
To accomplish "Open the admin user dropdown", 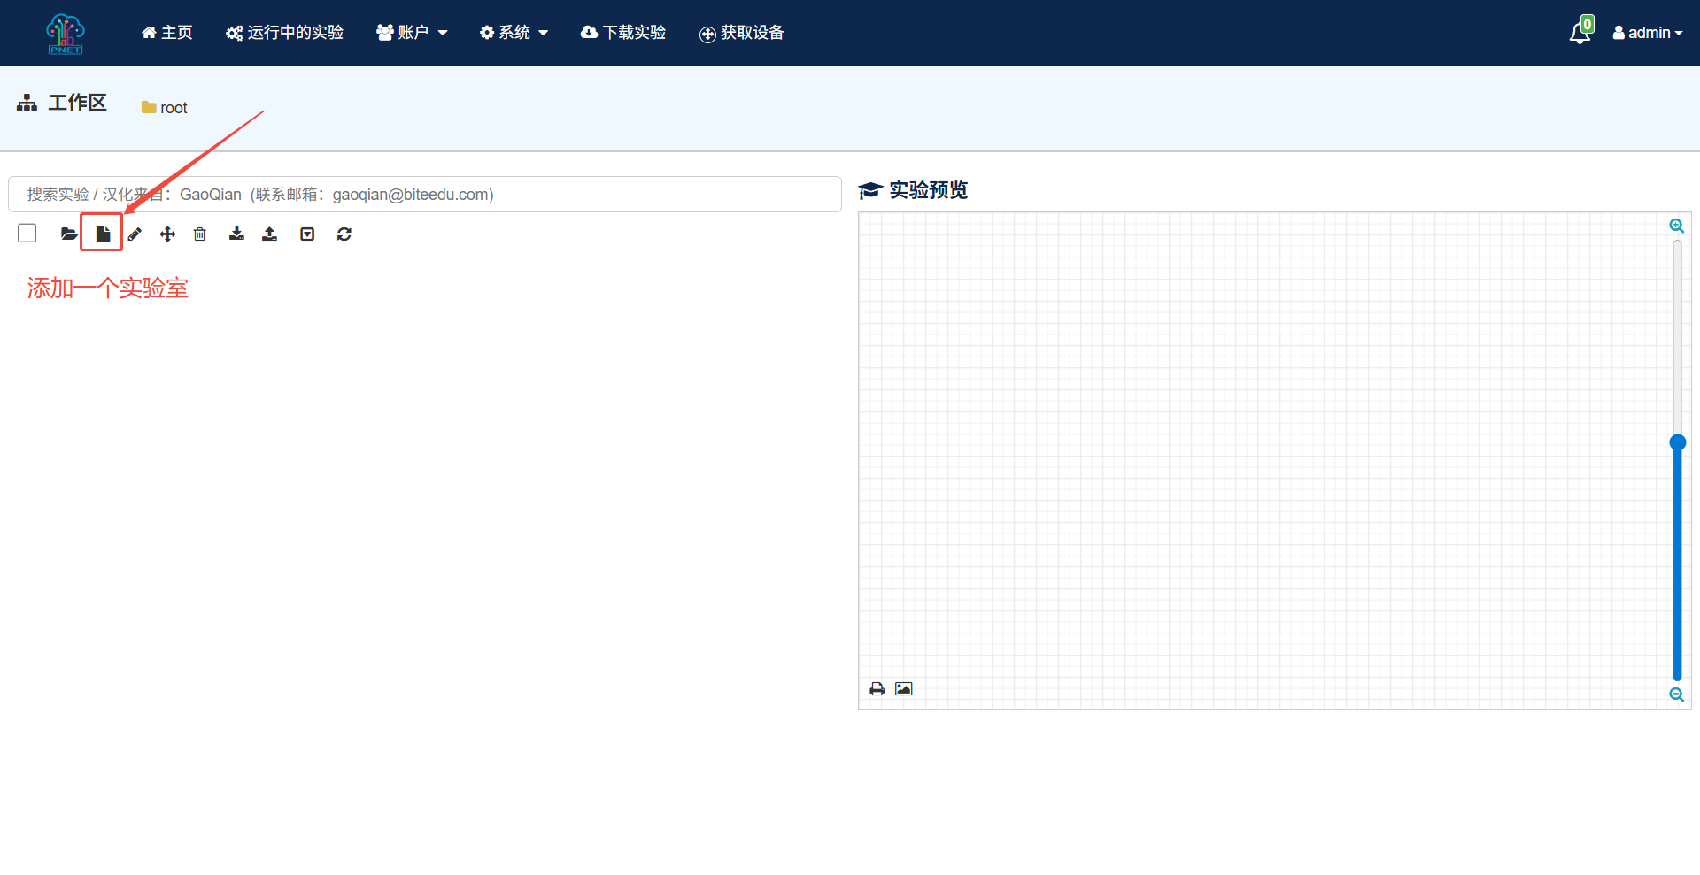I will point(1647,32).
